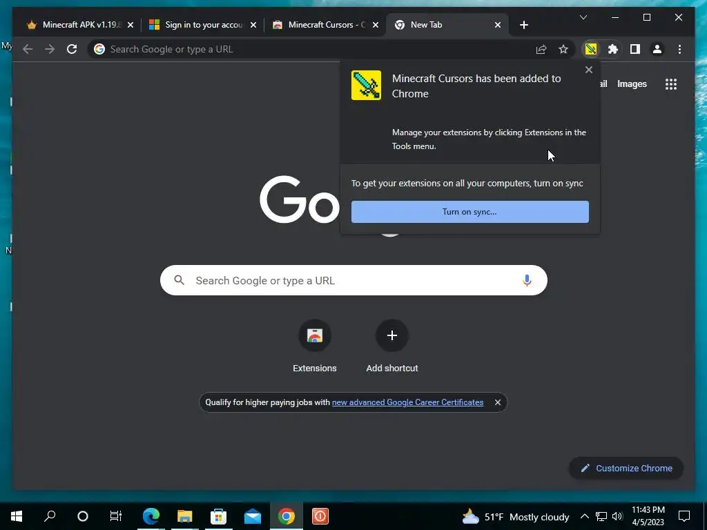Click the network icon in the tray
Image resolution: width=707 pixels, height=530 pixels.
(x=601, y=516)
